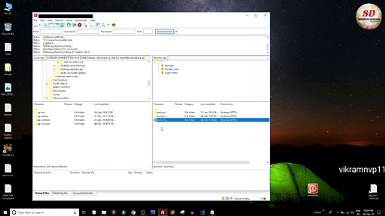Toggle synchronized browsing icon
Screen dimensions: 385x216
[108, 25]
